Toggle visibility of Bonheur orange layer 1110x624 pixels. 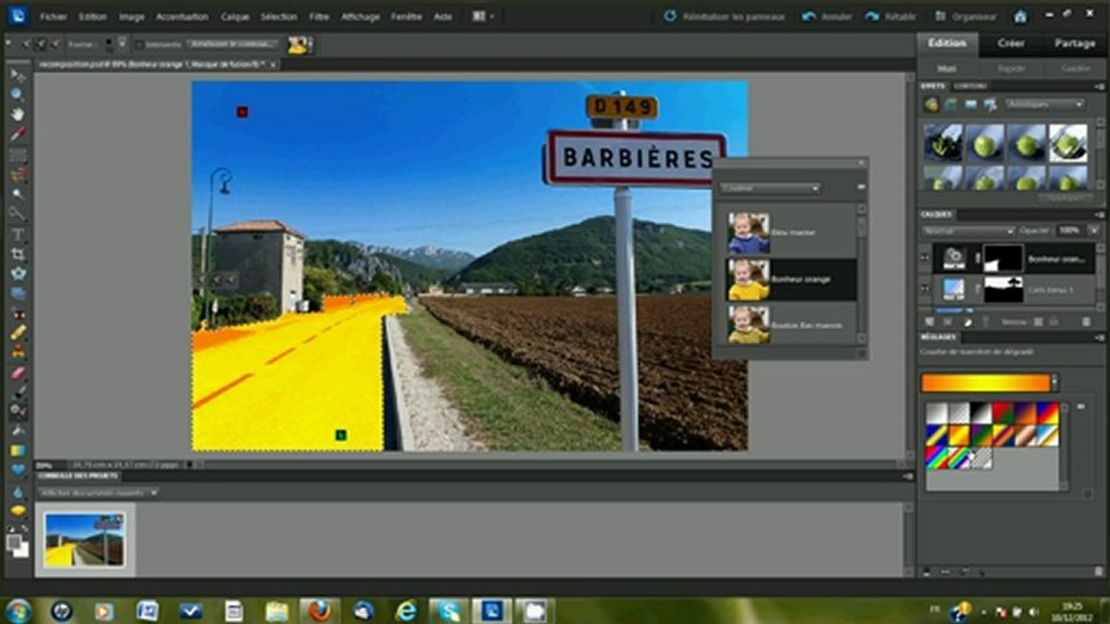click(925, 257)
